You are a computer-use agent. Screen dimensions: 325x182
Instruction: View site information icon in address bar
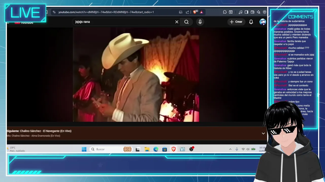pyautogui.click(x=54, y=12)
